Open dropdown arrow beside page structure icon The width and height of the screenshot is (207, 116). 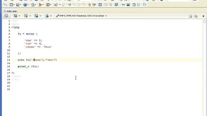14,5
